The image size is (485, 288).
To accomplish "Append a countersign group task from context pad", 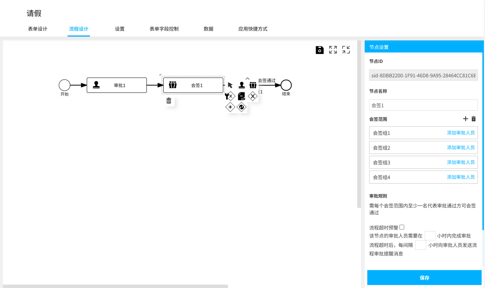I will pyautogui.click(x=253, y=85).
